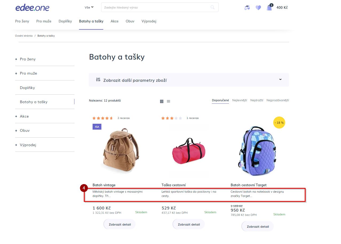Click Zobrazit detail for Batoh vintage

120,224
